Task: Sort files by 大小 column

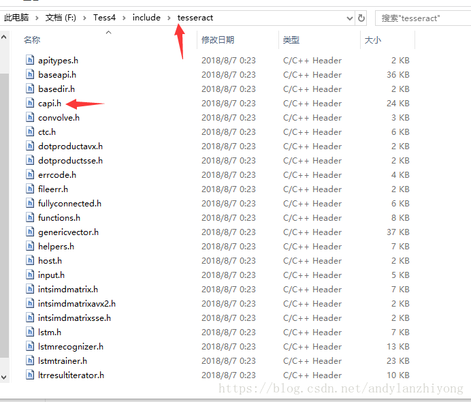Action: (x=373, y=40)
